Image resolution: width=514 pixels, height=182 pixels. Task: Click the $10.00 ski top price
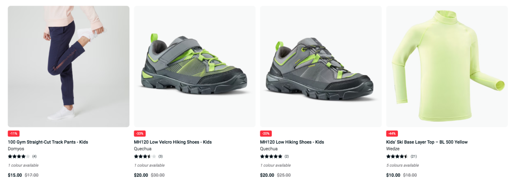tap(394, 175)
